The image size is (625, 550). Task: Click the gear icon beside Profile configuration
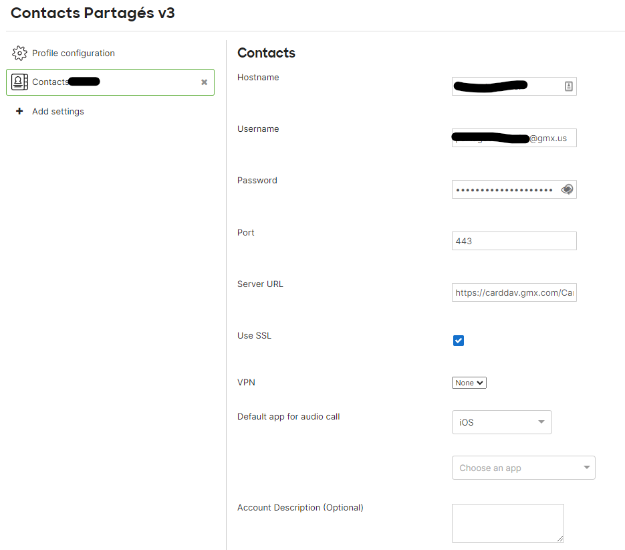pos(19,53)
